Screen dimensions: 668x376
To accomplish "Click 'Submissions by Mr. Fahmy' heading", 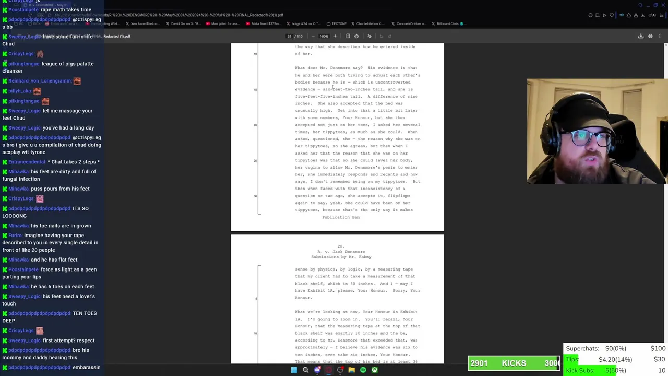I will point(341,257).
